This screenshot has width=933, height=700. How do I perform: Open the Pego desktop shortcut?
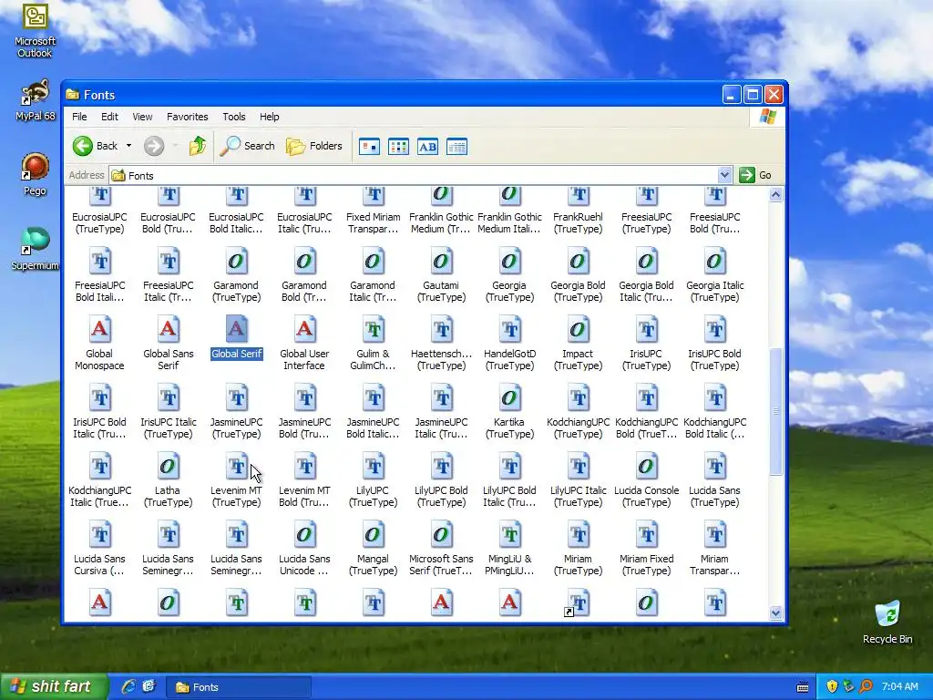(36, 174)
